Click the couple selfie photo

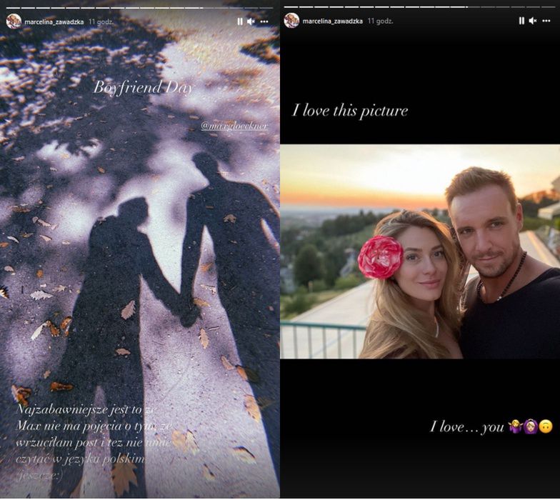420,251
